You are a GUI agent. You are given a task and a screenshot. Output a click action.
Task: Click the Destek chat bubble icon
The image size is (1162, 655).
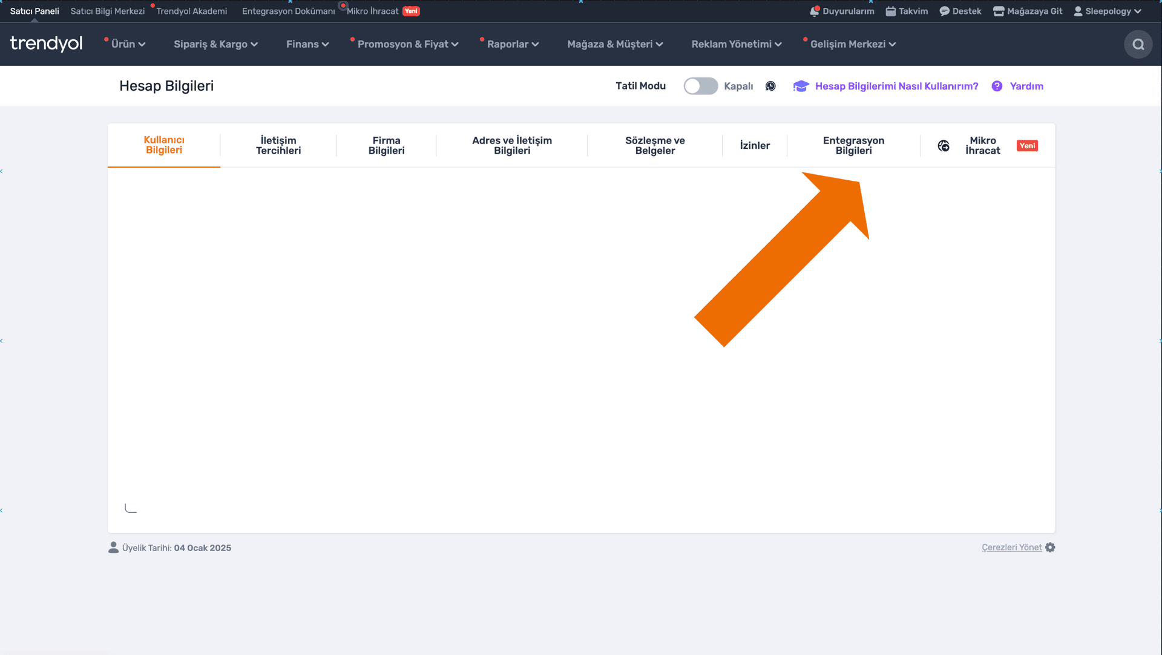click(944, 11)
